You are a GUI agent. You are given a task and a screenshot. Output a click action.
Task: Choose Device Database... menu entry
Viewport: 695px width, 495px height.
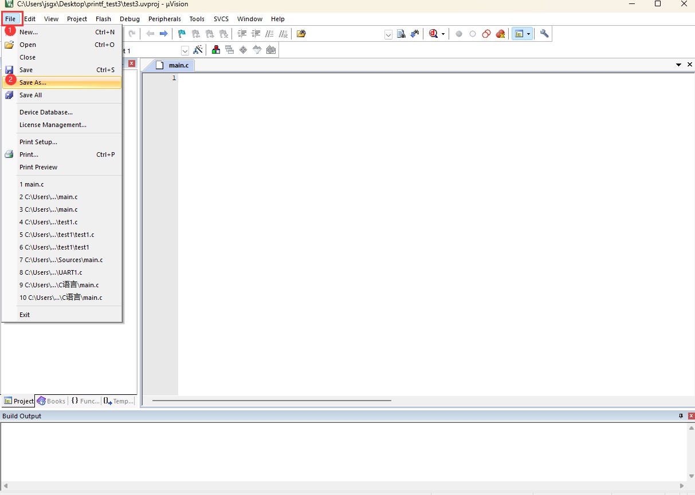46,112
